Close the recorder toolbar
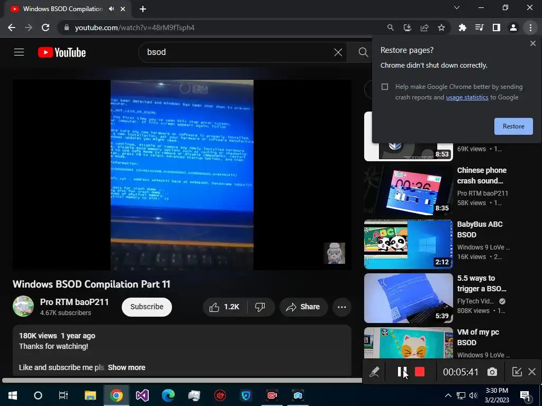This screenshot has width=542, height=406. pos(532,372)
